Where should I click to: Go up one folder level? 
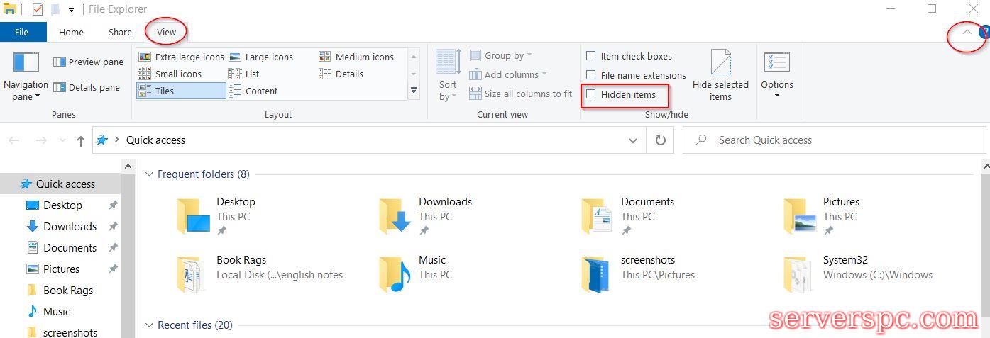click(81, 141)
